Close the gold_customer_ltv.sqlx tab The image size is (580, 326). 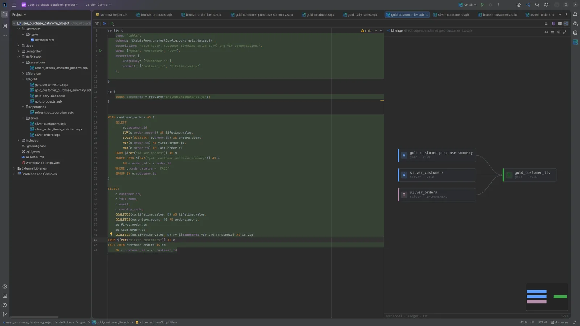pos(427,15)
